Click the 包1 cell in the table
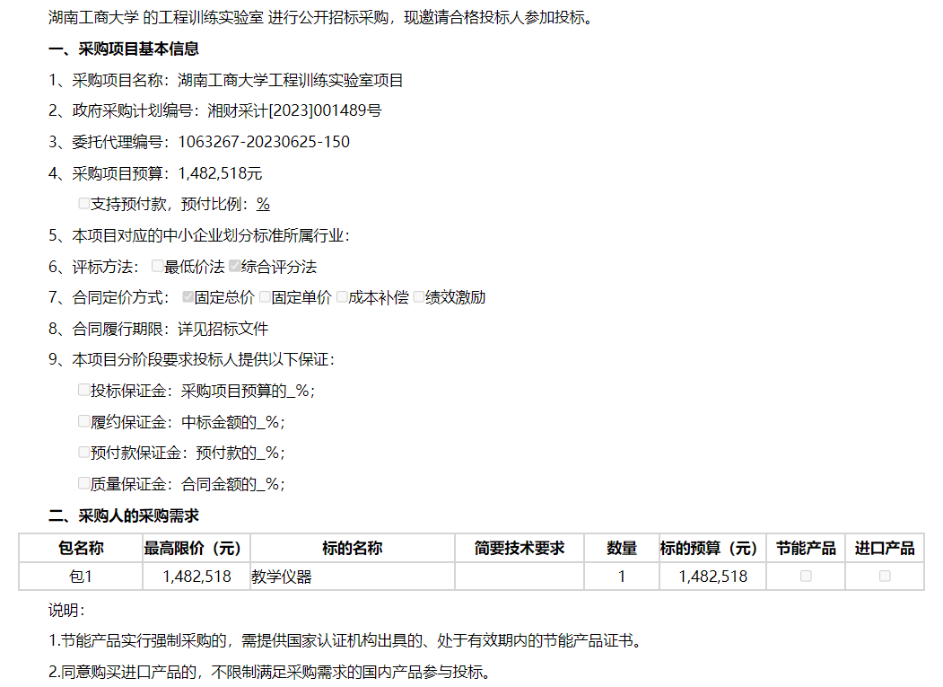The image size is (943, 687). 81,577
